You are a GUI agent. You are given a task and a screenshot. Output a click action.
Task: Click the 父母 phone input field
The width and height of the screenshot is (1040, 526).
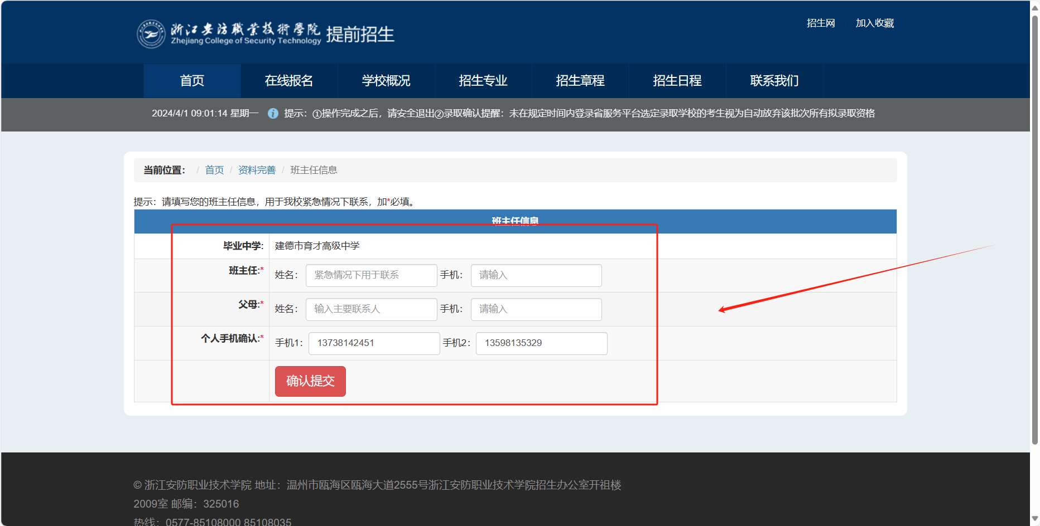(536, 309)
